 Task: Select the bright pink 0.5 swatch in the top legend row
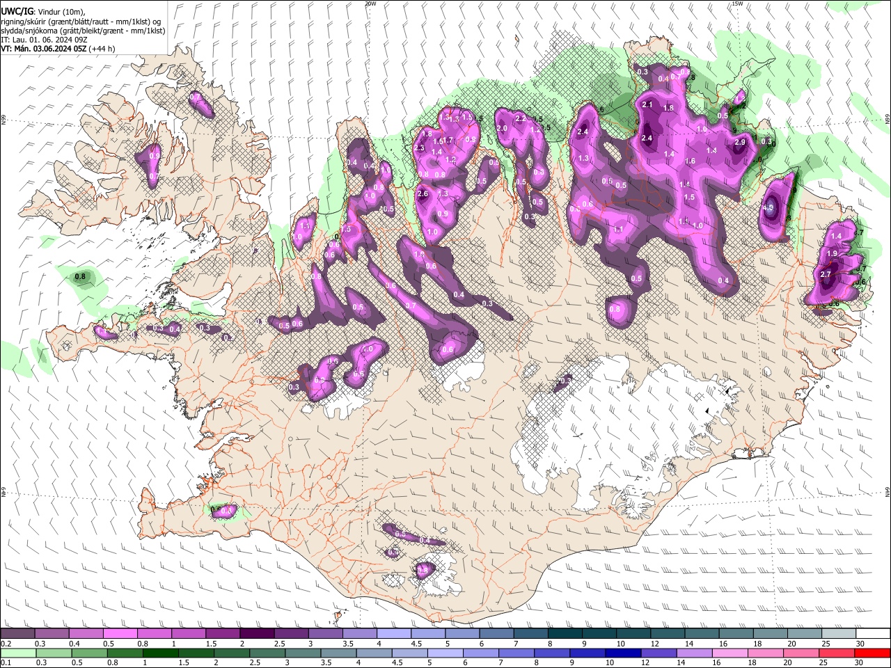pos(120,633)
